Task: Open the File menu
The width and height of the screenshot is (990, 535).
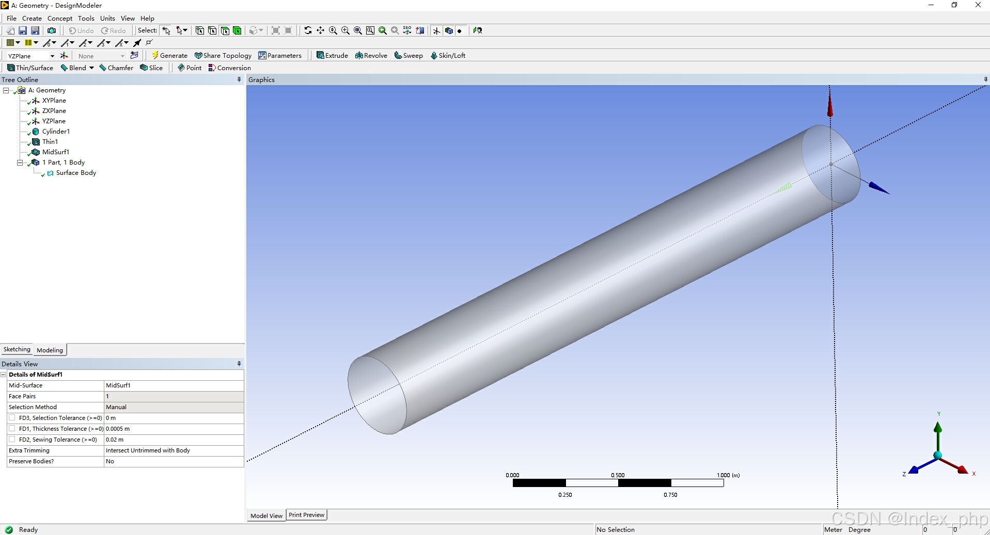Action: (x=11, y=18)
